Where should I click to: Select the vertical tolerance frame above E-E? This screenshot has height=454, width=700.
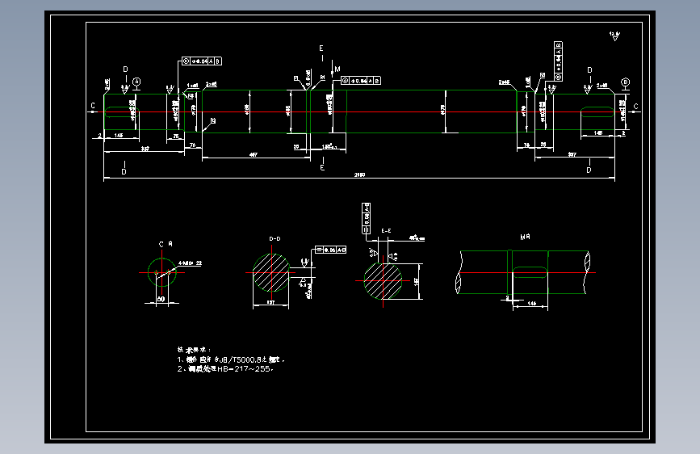point(366,218)
